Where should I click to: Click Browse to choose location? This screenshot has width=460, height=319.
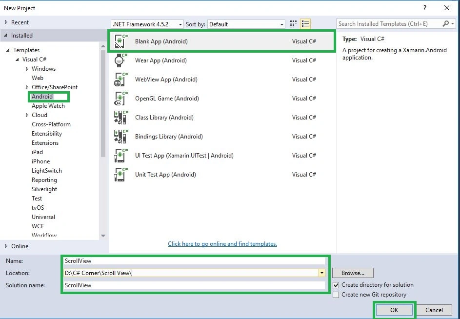353,273
